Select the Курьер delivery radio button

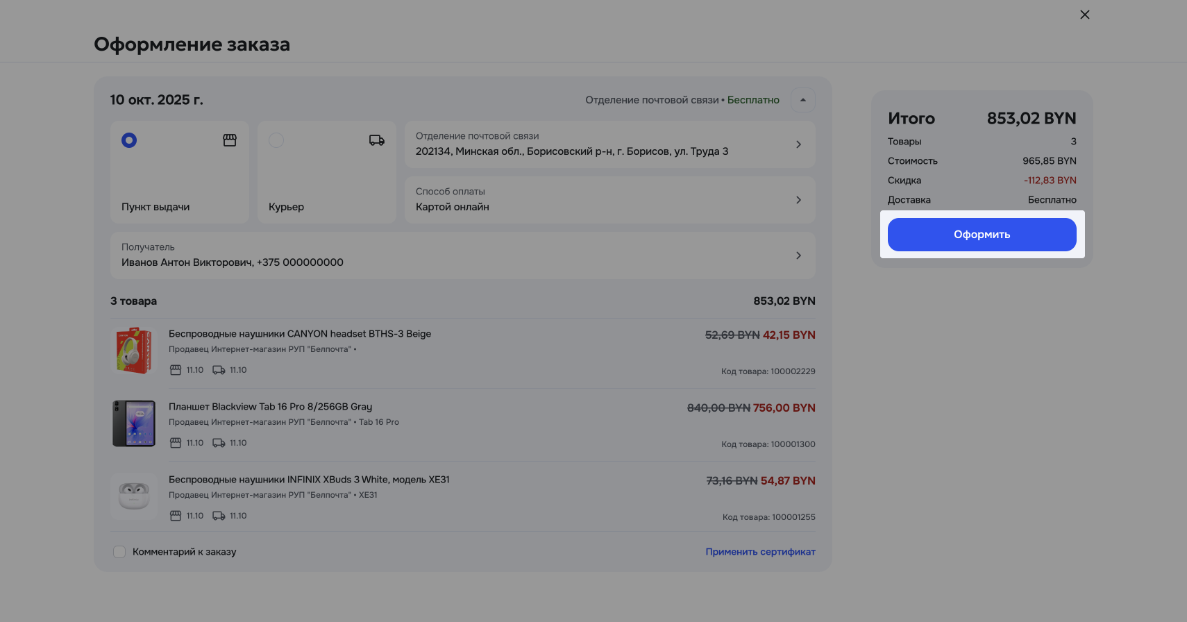point(276,140)
